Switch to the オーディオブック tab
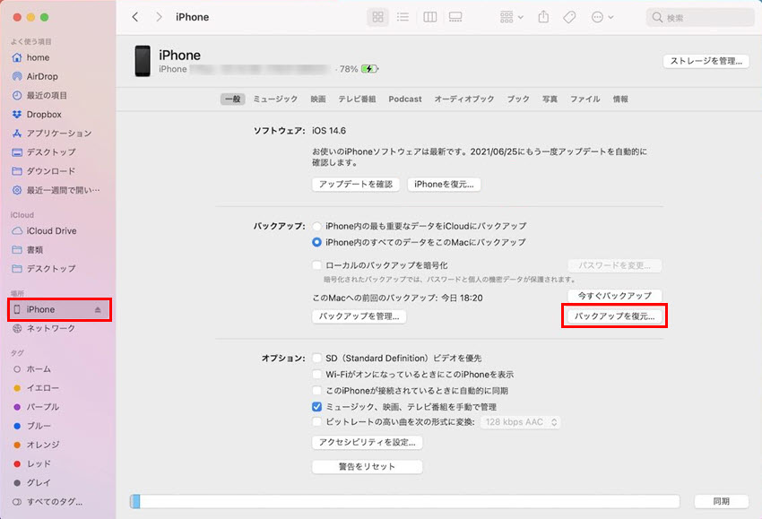The image size is (762, 519). (464, 99)
